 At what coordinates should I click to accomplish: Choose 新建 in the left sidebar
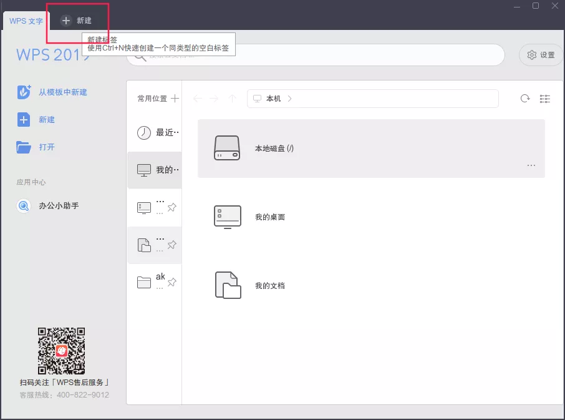pos(47,120)
